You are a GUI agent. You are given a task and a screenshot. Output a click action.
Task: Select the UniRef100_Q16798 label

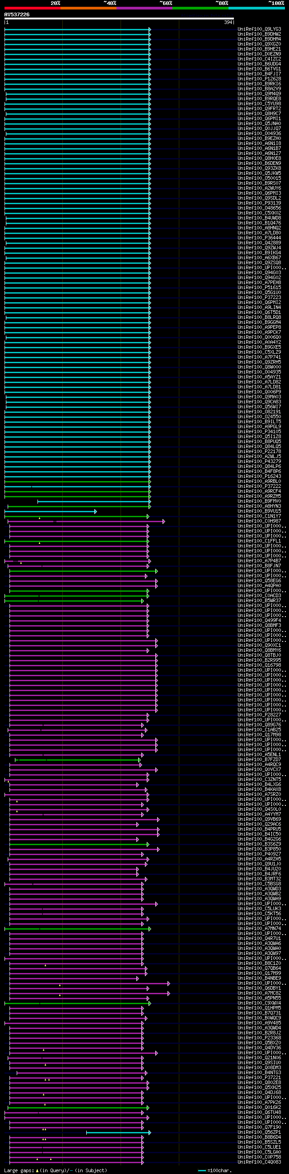[x=259, y=665]
